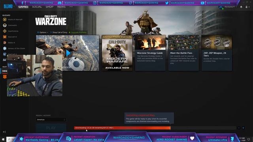Viewport: 253px width, 142px height.
Task: Click the Twitter bird icon in the overlay
Action: click(167, 3)
